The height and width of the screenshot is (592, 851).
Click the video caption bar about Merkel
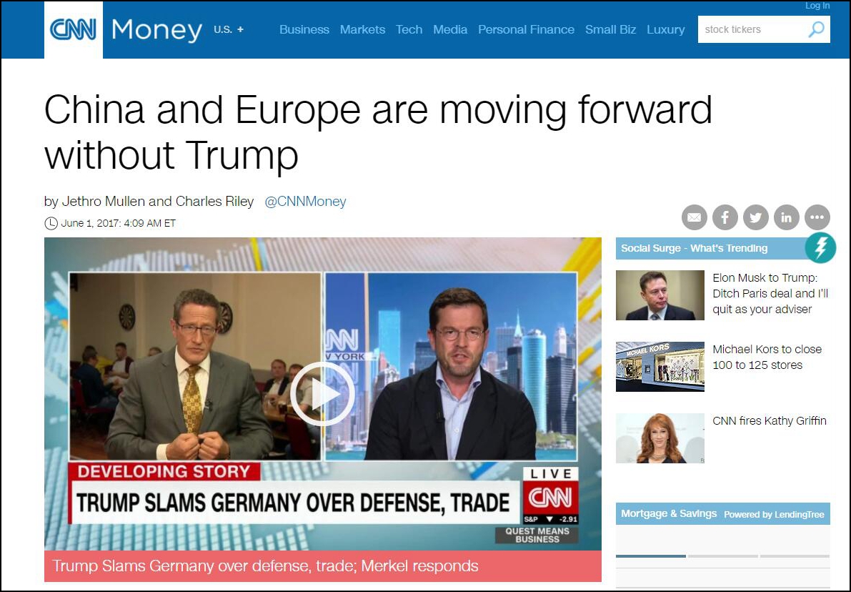[323, 566]
